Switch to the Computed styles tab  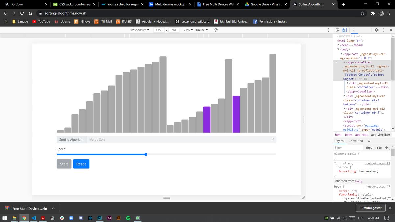click(x=355, y=141)
